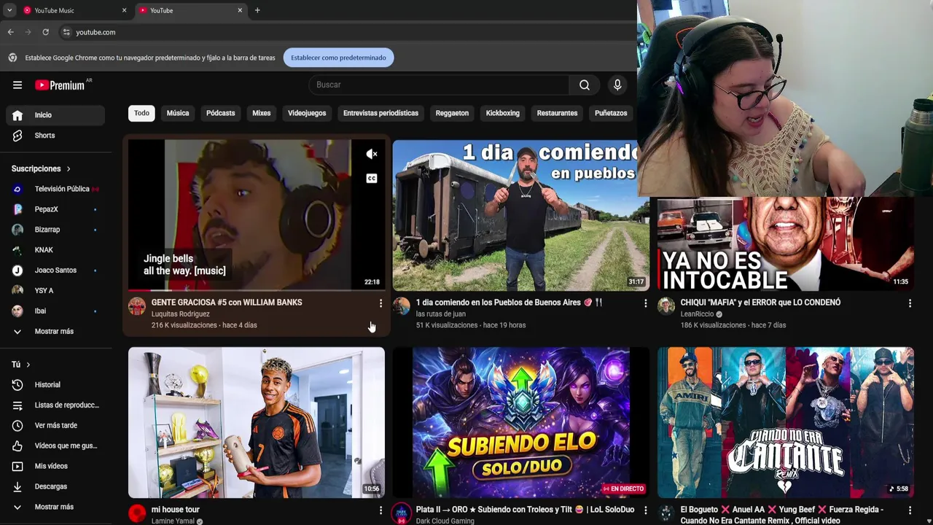Viewport: 933px width, 525px height.
Task: Open las rutas de juan channel link
Action: 440,314
